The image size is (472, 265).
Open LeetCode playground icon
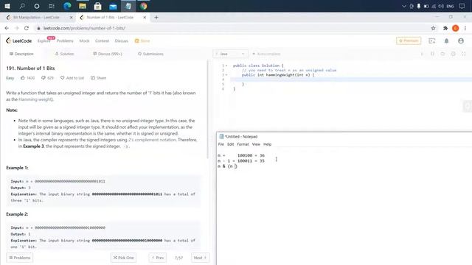tap(432, 41)
